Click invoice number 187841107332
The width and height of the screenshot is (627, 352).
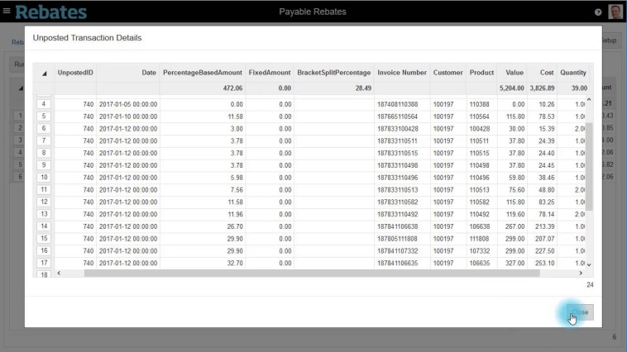click(x=398, y=251)
